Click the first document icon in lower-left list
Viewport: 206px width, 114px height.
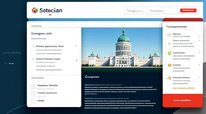click(x=33, y=87)
